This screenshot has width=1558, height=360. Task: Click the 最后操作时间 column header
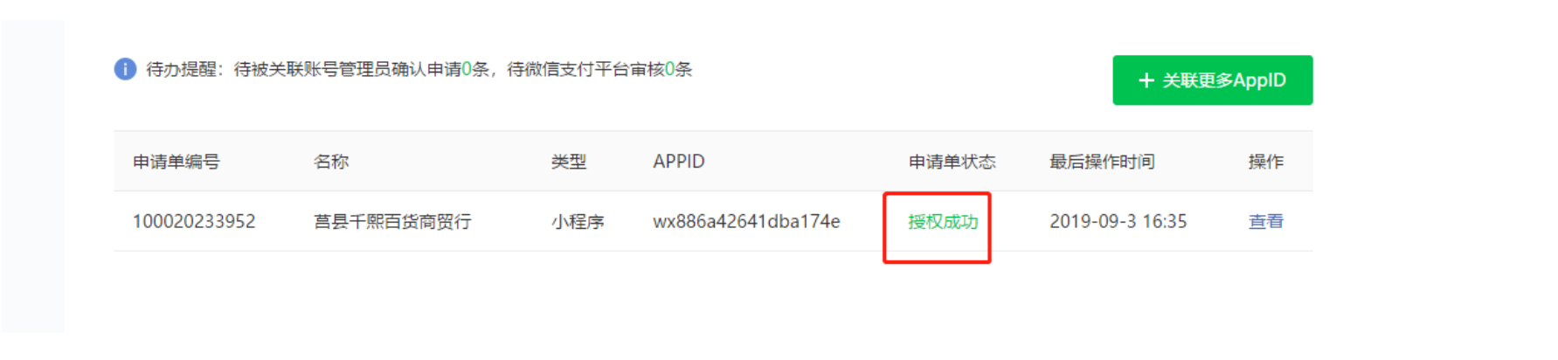1102,162
